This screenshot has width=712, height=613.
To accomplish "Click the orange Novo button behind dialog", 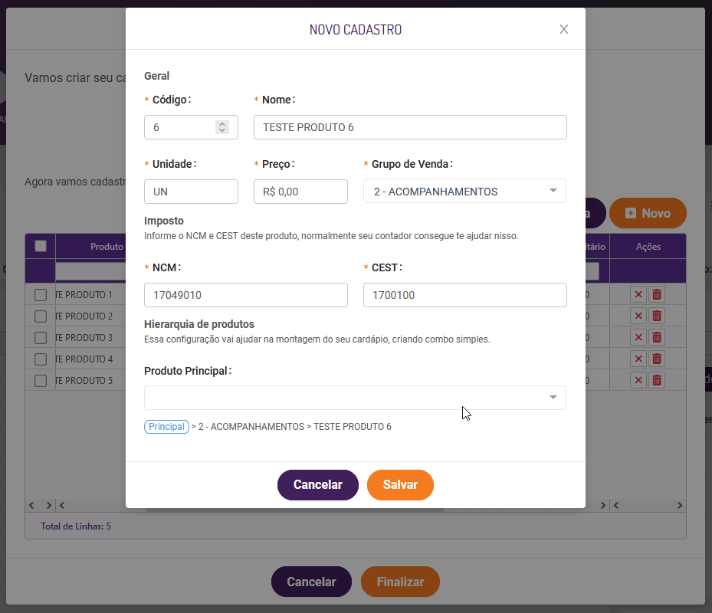I will click(x=648, y=213).
